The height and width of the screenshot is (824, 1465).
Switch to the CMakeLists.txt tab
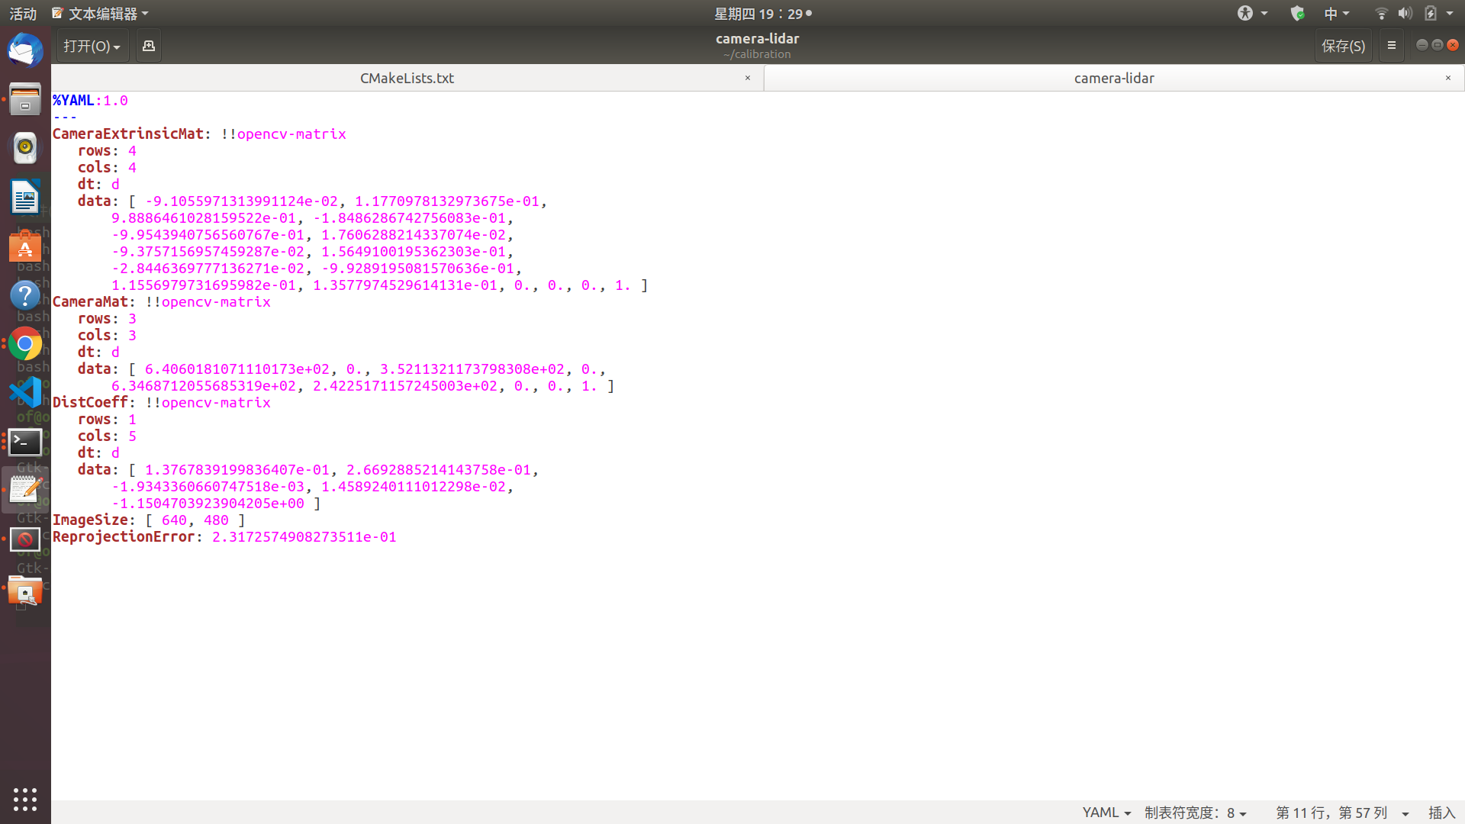tap(407, 78)
